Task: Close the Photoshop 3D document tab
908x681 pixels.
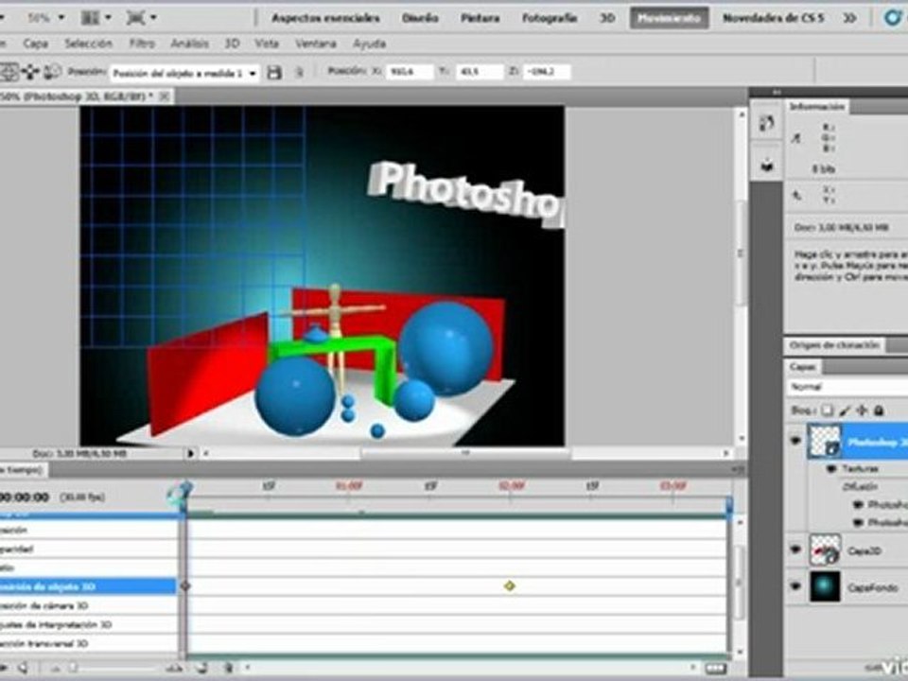Action: pyautogui.click(x=164, y=96)
